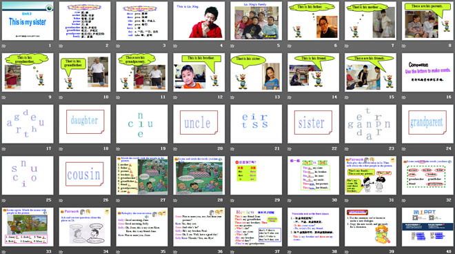This screenshot has height=254, width=455.
Task: Select slide 32 with green dashed word box
Action: tap(427, 175)
